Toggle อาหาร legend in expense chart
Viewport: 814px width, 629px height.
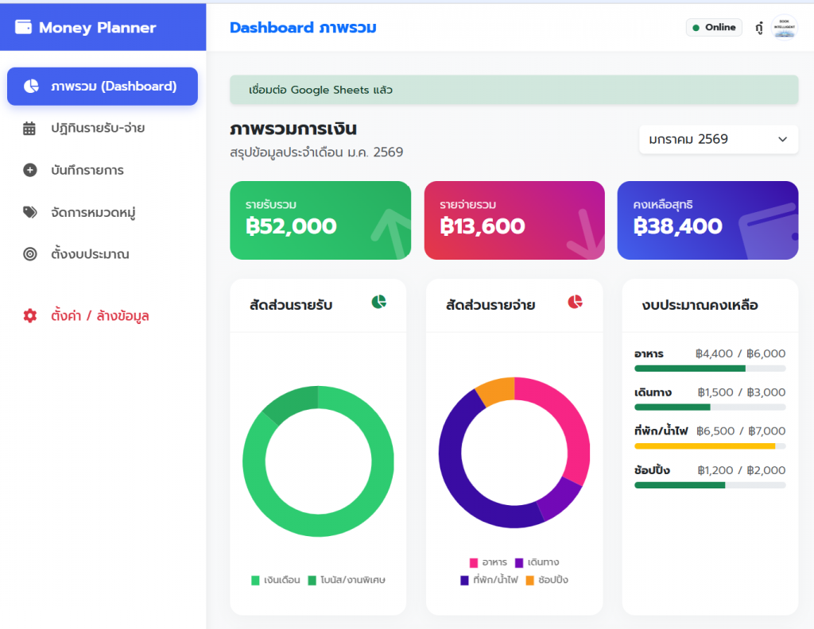pos(488,563)
